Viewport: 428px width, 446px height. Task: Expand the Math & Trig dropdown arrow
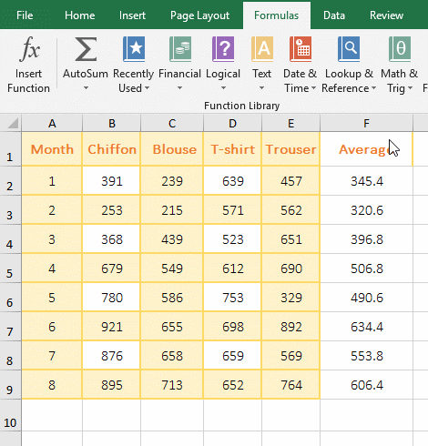click(x=410, y=88)
